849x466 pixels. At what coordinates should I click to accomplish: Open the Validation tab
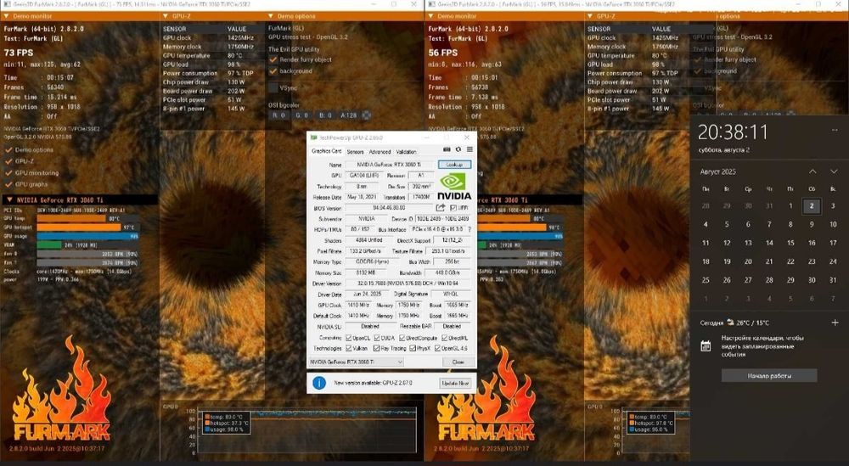[406, 152]
